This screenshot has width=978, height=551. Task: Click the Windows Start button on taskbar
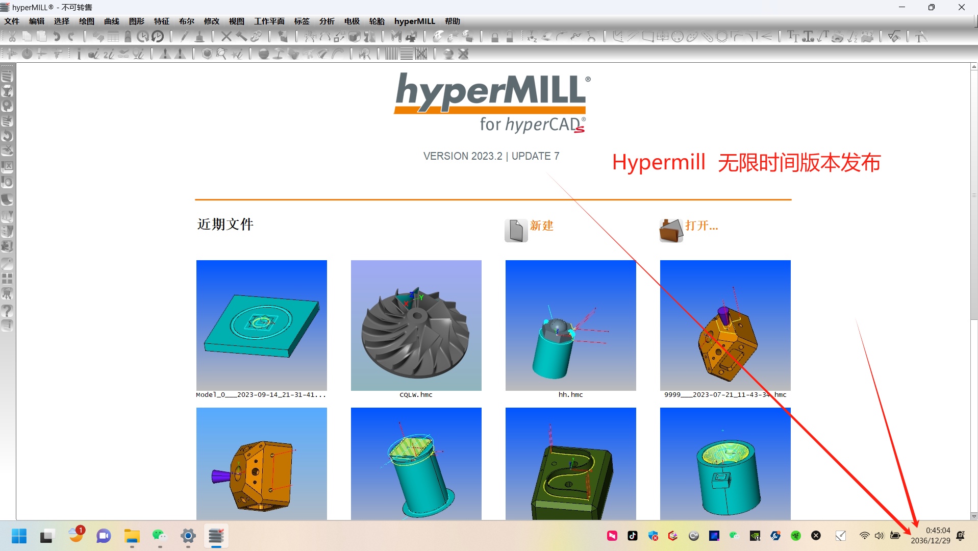coord(19,536)
